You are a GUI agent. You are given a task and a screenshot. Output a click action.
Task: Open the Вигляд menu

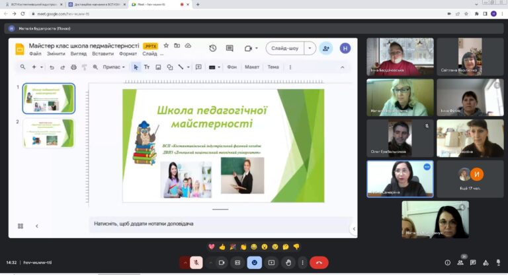79,53
